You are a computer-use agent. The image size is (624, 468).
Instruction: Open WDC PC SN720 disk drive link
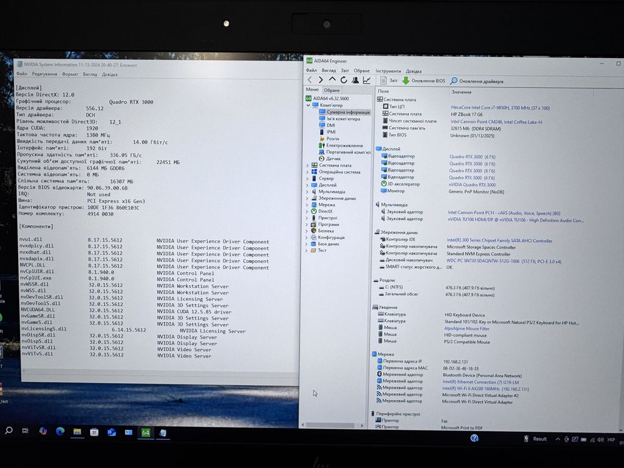tap(504, 261)
